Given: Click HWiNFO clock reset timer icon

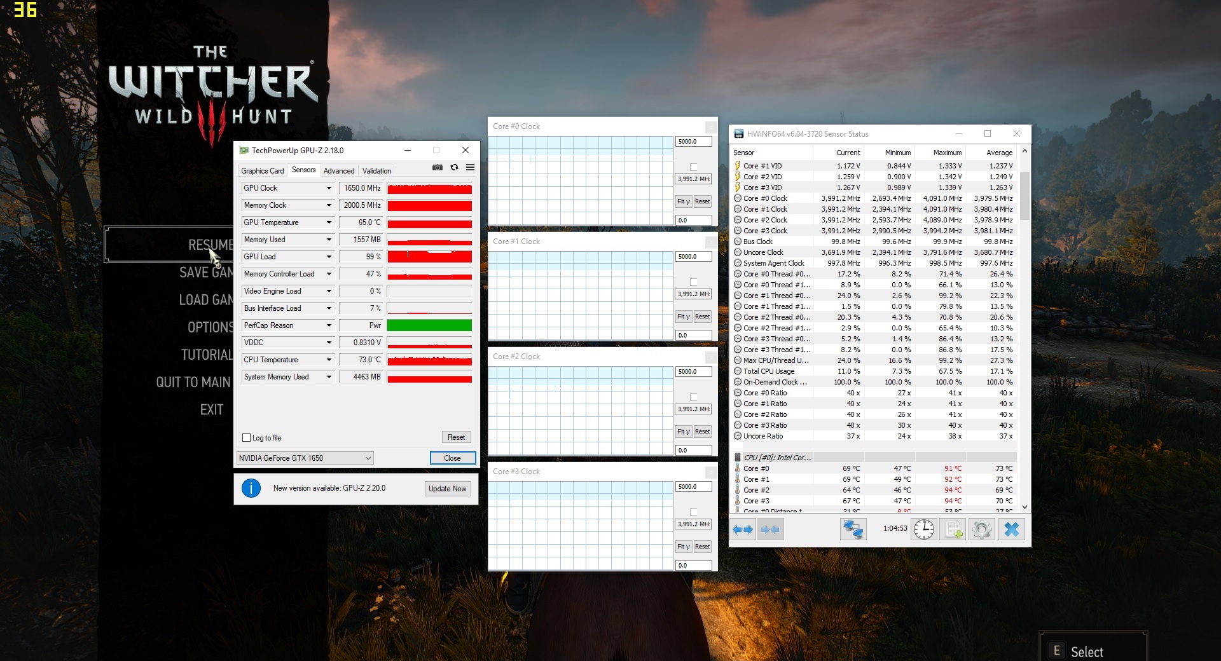Looking at the screenshot, I should point(924,529).
